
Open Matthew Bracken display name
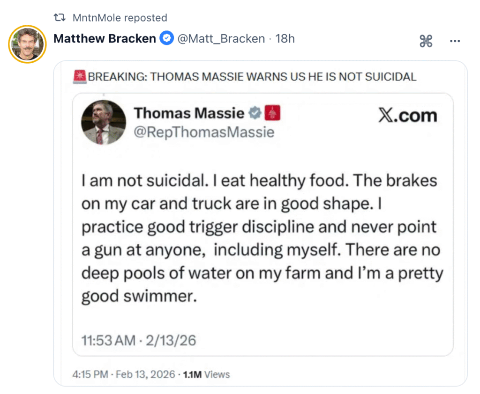click(x=105, y=38)
